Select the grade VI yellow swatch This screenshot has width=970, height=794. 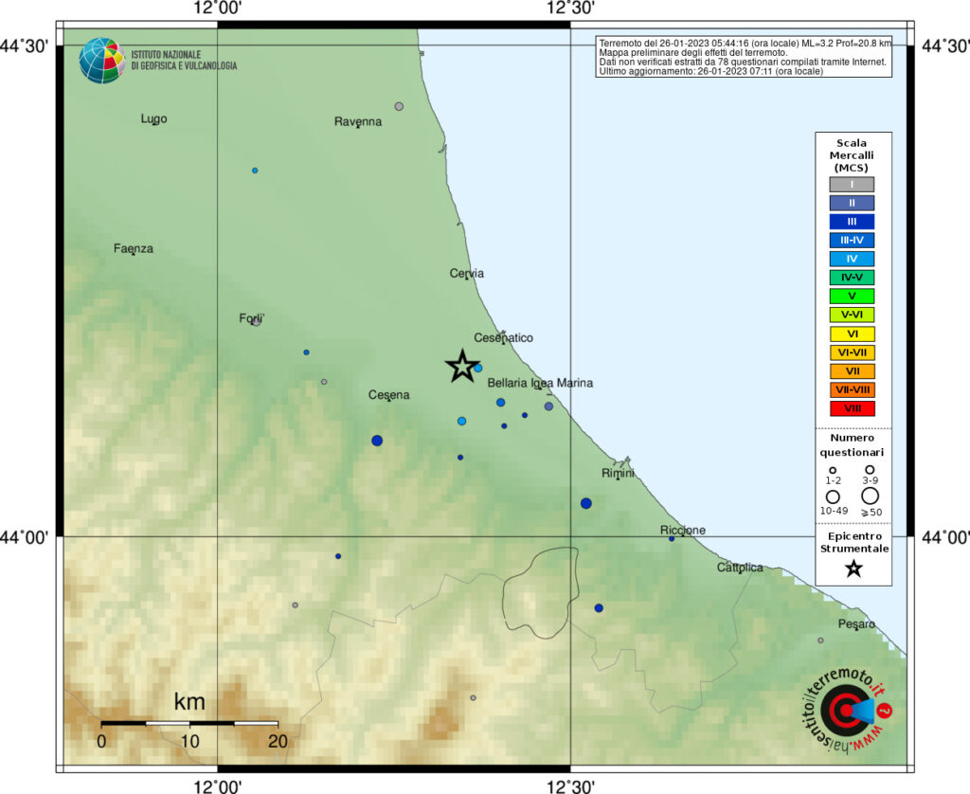click(x=852, y=334)
